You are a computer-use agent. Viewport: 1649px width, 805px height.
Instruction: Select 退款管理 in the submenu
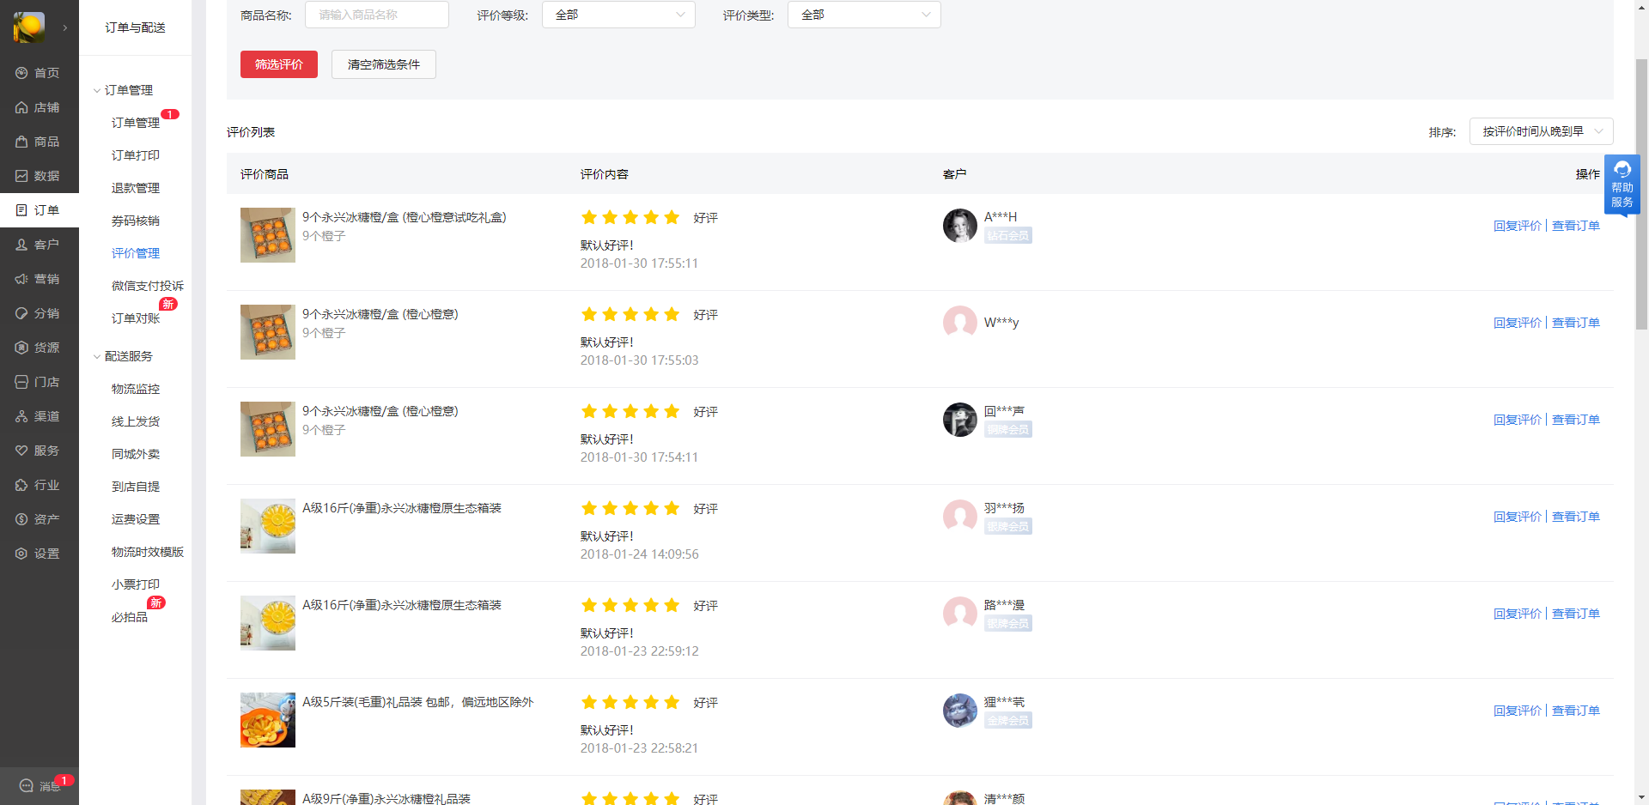136,188
